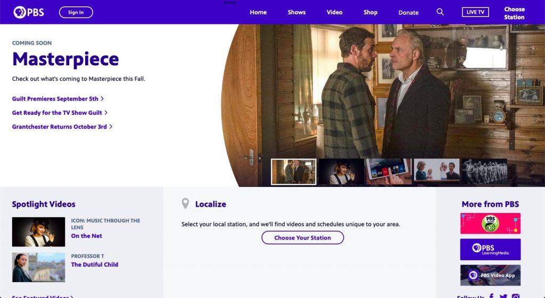
Task: Open the Video menu item
Action: [334, 12]
